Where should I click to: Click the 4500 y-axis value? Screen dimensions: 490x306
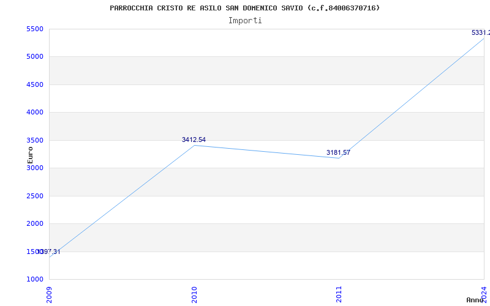[x=36, y=84]
